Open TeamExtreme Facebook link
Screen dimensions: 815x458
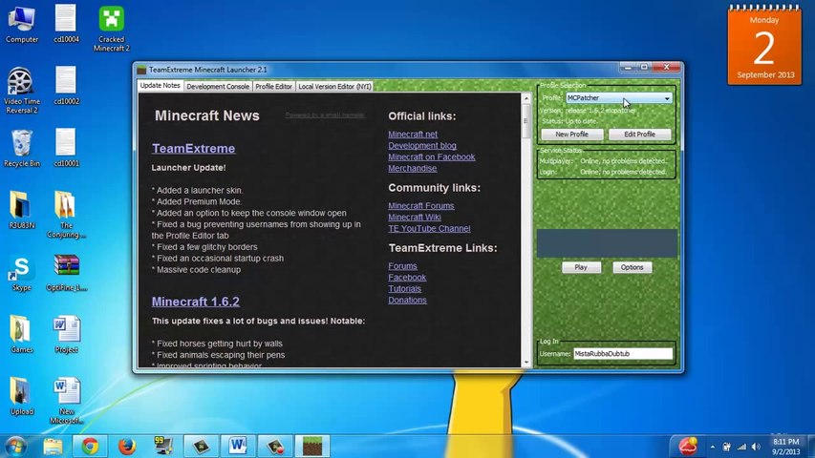(x=407, y=278)
